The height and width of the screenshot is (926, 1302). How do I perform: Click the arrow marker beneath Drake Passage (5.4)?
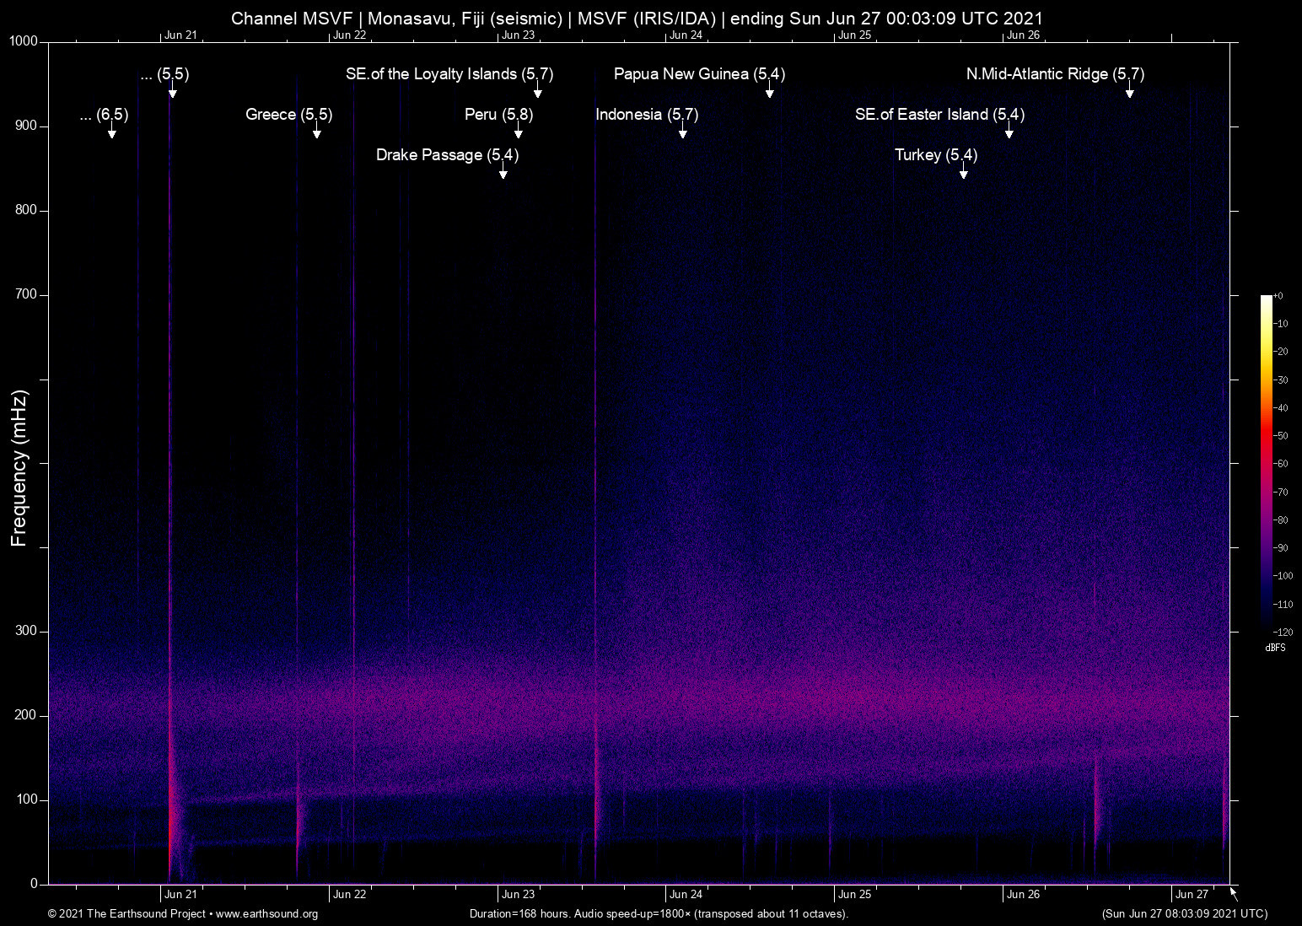click(x=503, y=170)
